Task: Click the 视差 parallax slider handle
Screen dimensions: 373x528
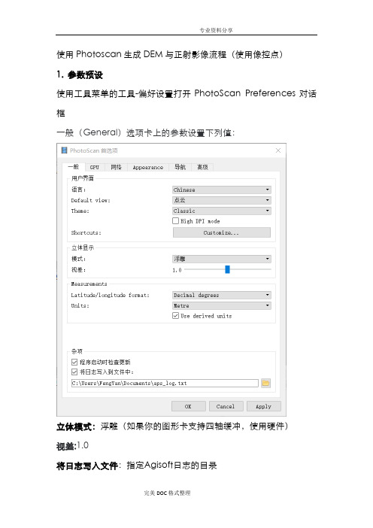Action: point(227,269)
